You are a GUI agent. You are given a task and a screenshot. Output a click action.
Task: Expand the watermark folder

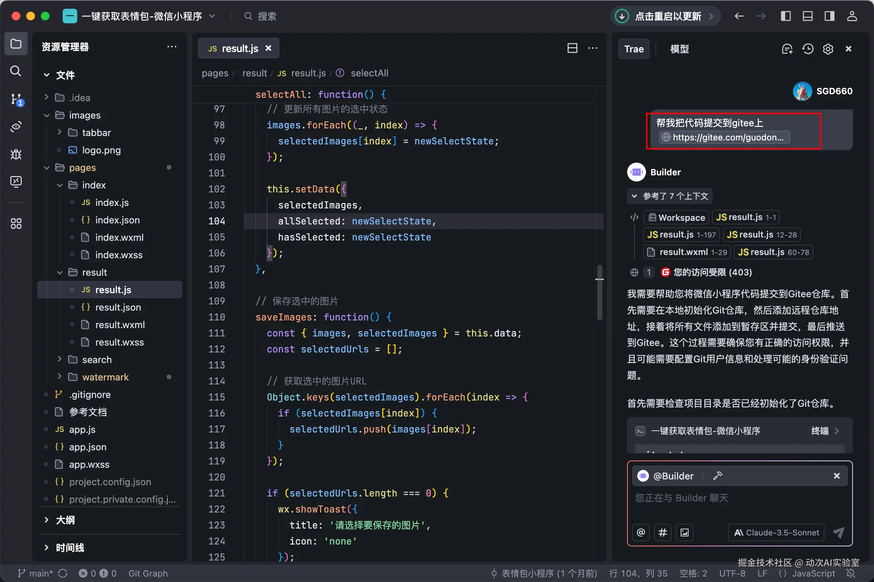(105, 377)
